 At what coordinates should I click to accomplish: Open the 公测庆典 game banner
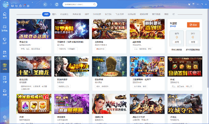[x=147, y=104]
